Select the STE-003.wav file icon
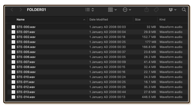 click(13, 42)
